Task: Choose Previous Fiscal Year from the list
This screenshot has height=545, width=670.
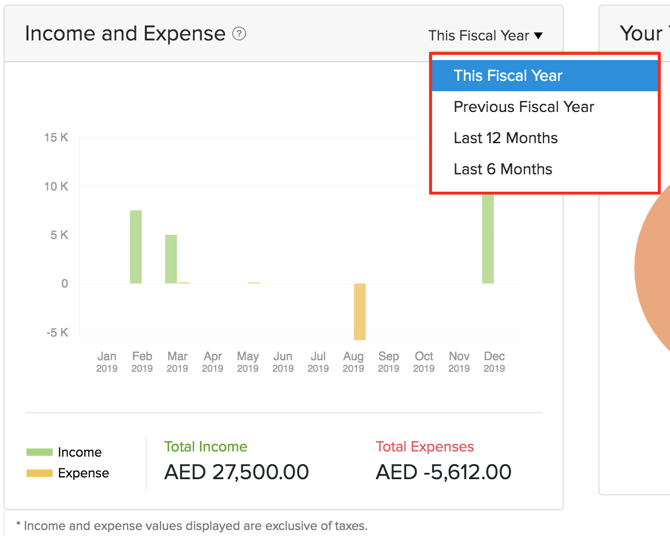Action: (x=523, y=107)
